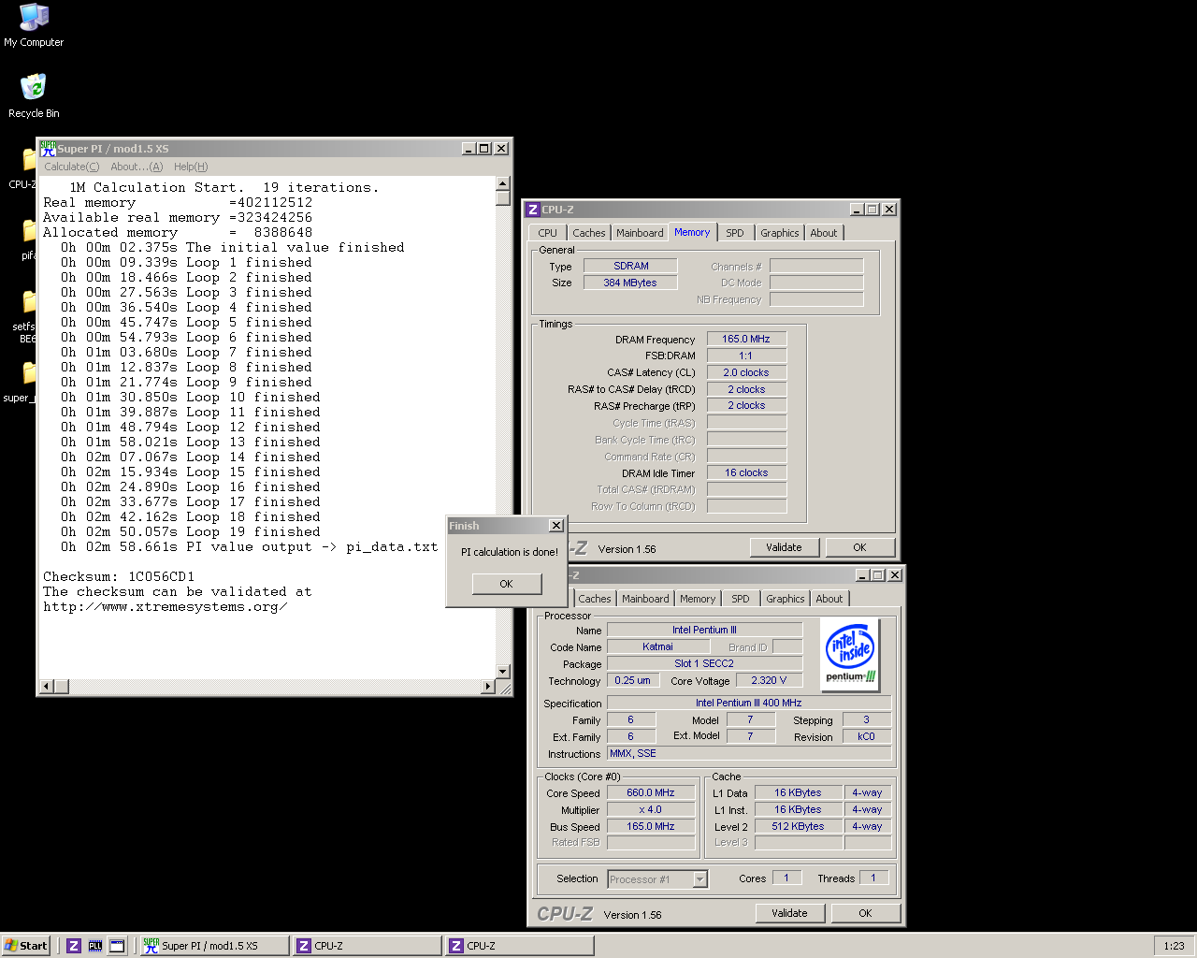Open the Calculate menu in Super PI
Image resolution: width=1197 pixels, height=958 pixels.
pos(72,167)
